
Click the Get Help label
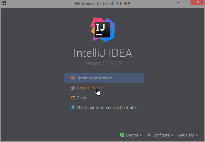186,135
